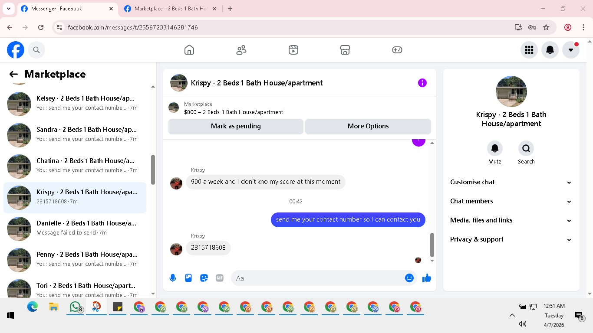Open the conversation information icon
Image resolution: width=593 pixels, height=333 pixels.
422,83
